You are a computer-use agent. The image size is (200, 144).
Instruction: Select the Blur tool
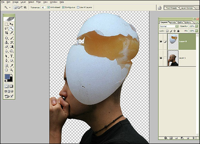pos(6,51)
